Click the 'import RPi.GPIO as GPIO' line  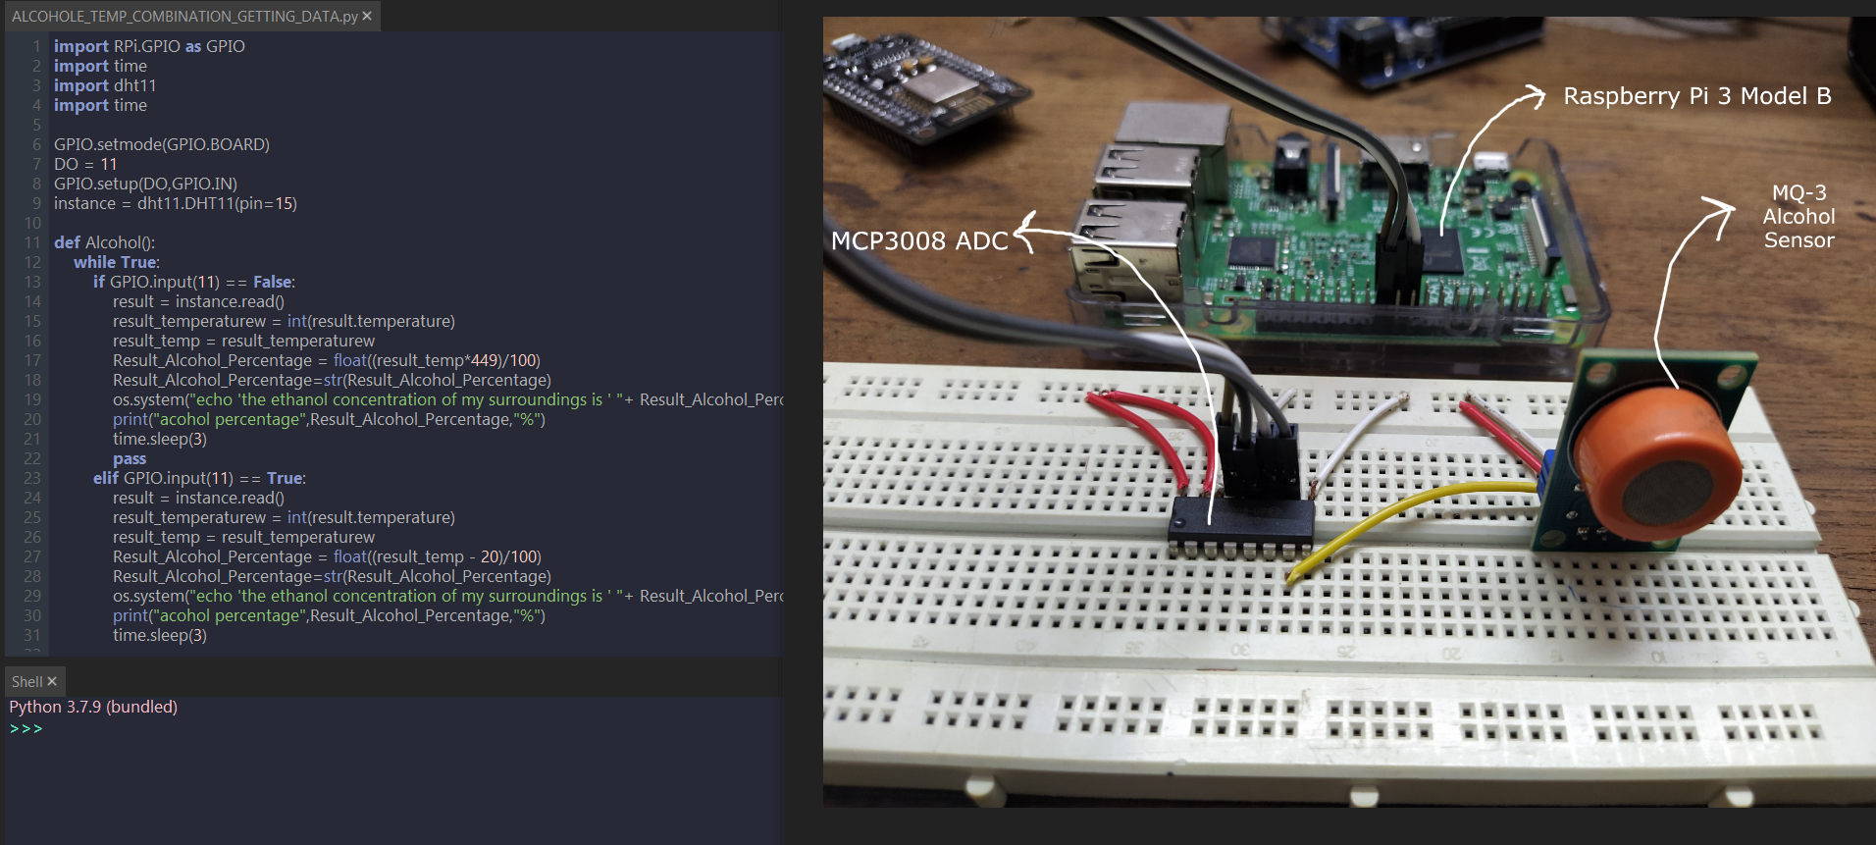149,46
